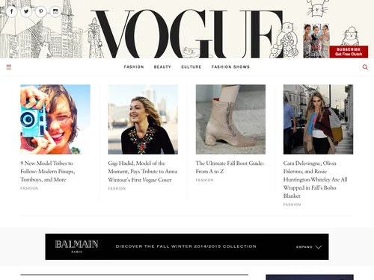The height and width of the screenshot is (280, 374).
Task: Open the Gigi Hadid photo
Action: (143, 119)
